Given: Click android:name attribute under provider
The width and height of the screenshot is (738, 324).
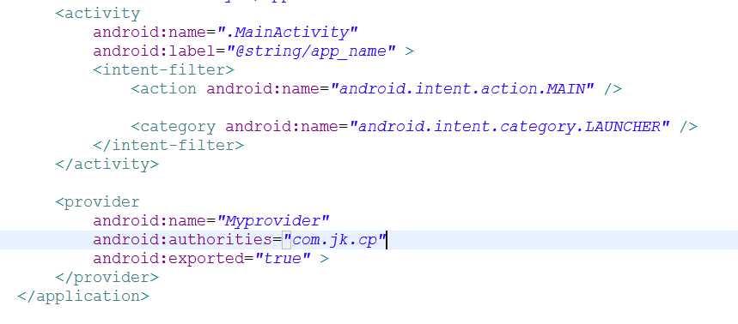Looking at the screenshot, I should tap(149, 220).
